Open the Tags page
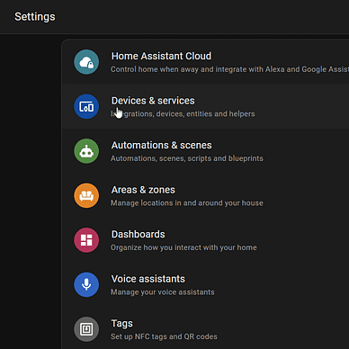The image size is (349, 349). pos(205,329)
